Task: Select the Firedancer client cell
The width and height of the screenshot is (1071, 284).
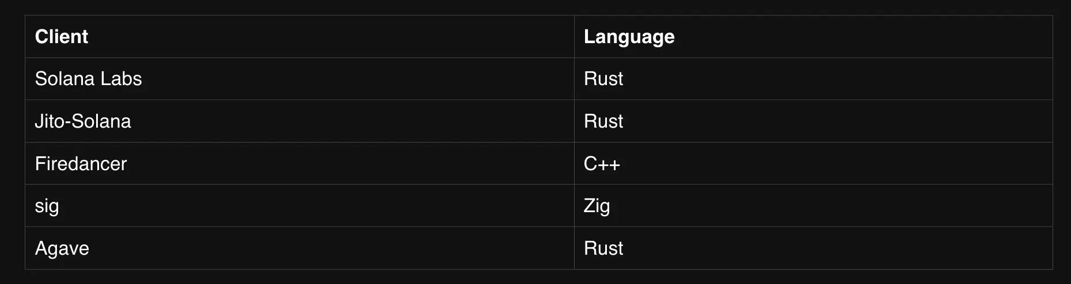Action: click(x=299, y=163)
